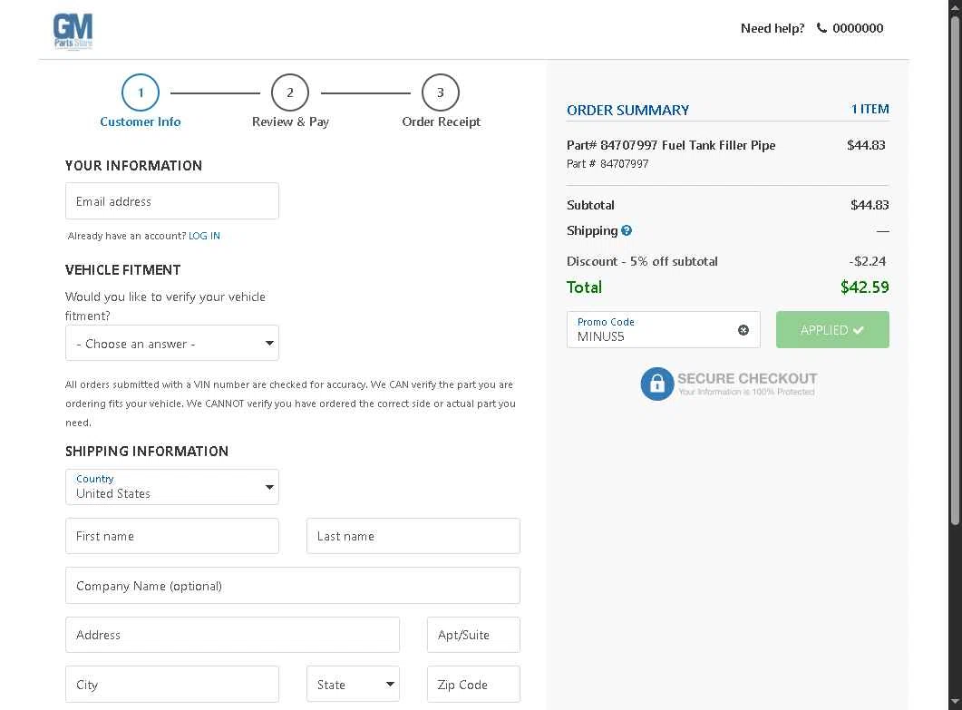This screenshot has height=710, width=962.
Task: Click the GM Parts Store logo
Action: (x=73, y=32)
